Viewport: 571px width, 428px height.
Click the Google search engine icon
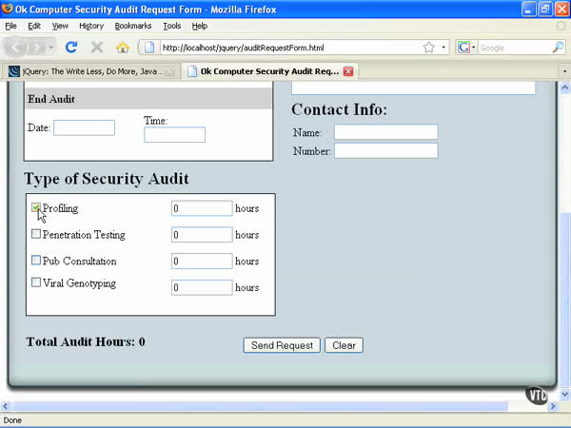pos(464,47)
